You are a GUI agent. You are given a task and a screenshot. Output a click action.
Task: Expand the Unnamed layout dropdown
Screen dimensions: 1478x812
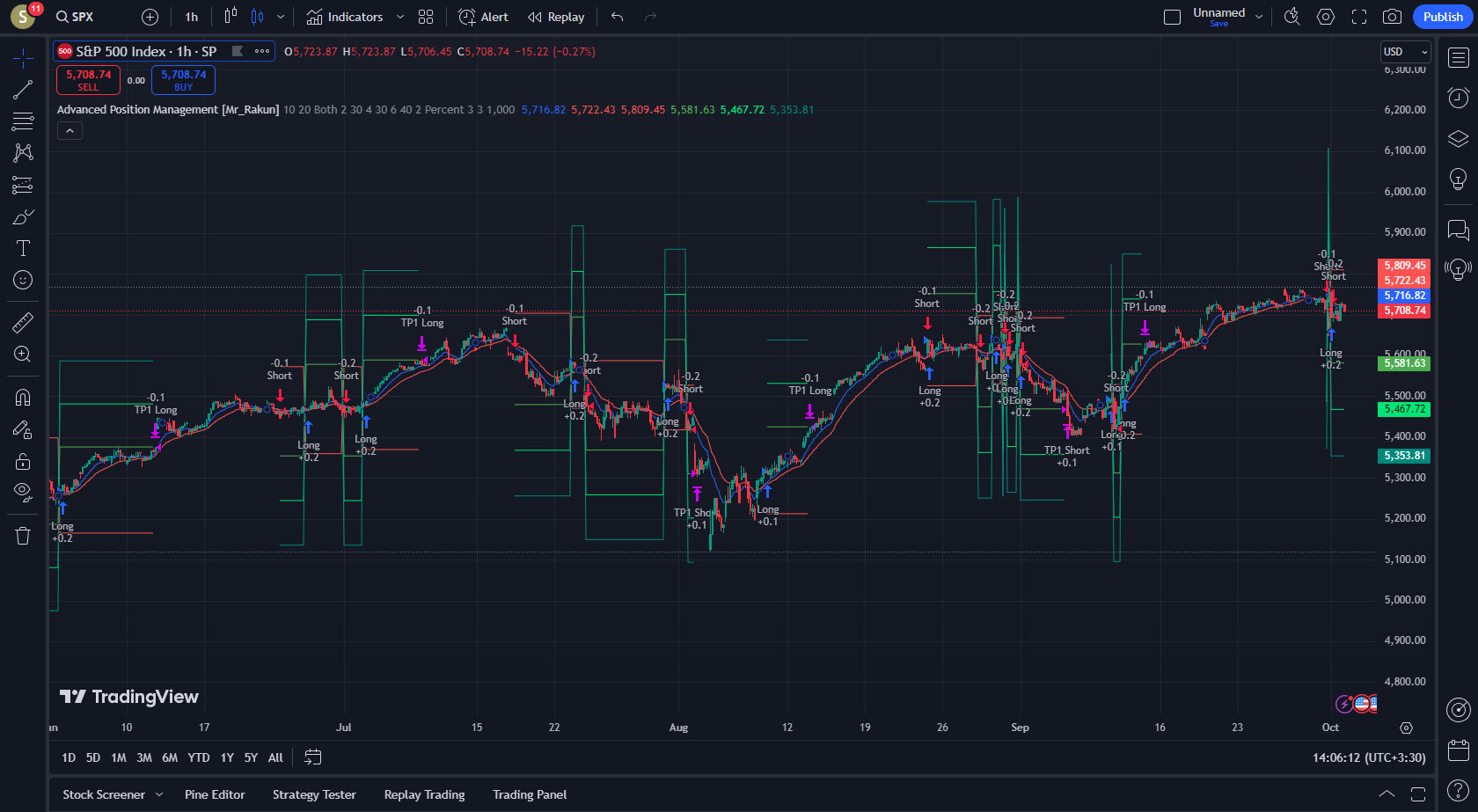click(1259, 17)
